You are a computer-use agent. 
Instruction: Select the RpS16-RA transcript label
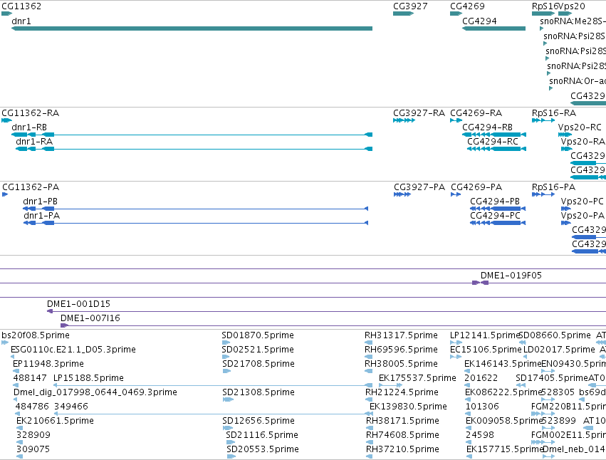(554, 113)
